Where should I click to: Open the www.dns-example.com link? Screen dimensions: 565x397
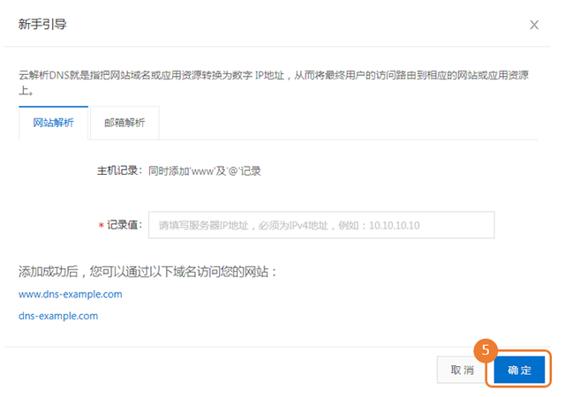point(71,295)
